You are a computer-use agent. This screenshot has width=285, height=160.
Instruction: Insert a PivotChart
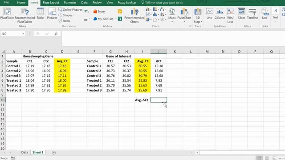(184, 15)
